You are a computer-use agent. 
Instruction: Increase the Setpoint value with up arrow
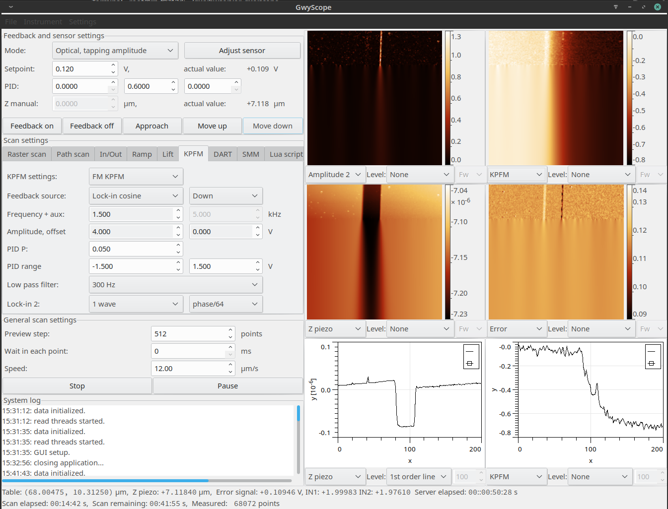tap(113, 65)
